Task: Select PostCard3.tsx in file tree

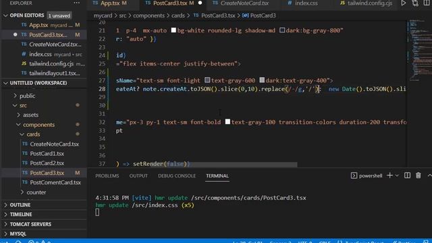Action: pos(47,173)
